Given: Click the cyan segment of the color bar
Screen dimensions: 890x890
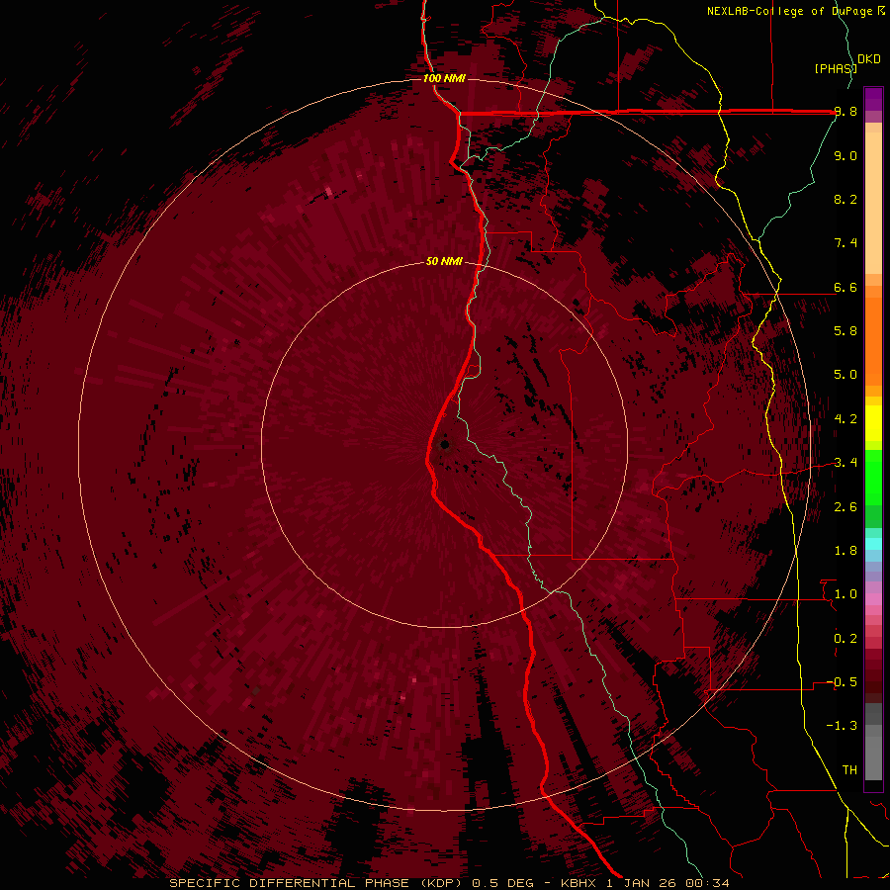Looking at the screenshot, I should (x=873, y=543).
